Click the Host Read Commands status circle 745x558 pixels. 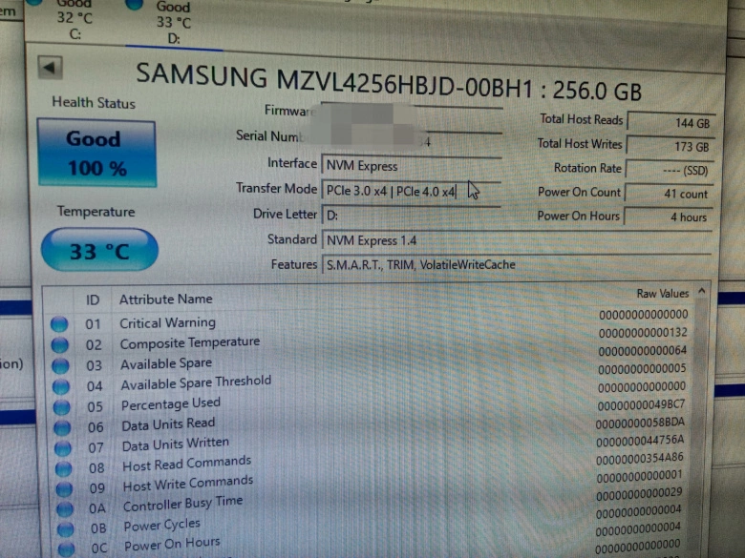point(62,468)
